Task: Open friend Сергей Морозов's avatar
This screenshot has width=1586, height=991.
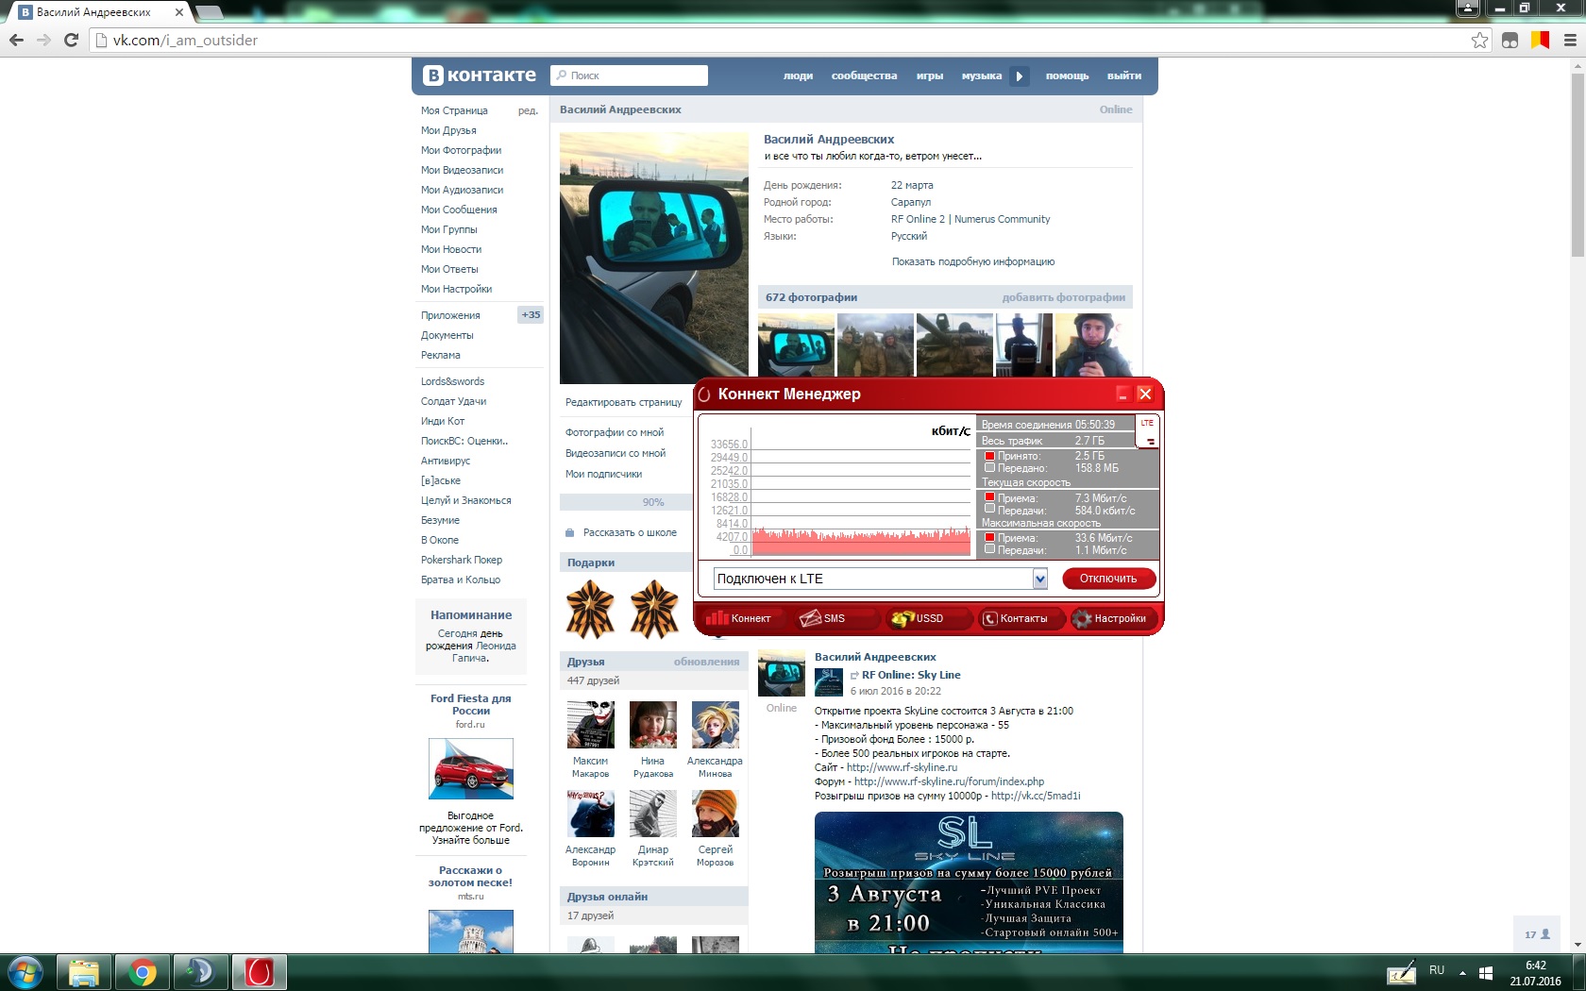Action: pos(716,813)
